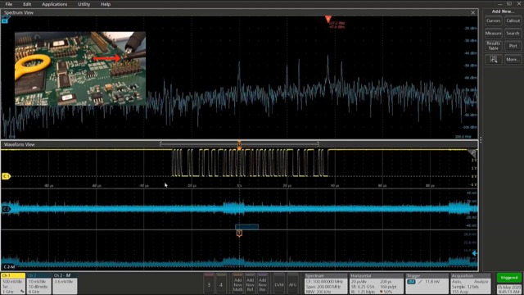Image resolution: width=524 pixels, height=295 pixels.
Task: Click Add New Ref button
Action: [250, 284]
